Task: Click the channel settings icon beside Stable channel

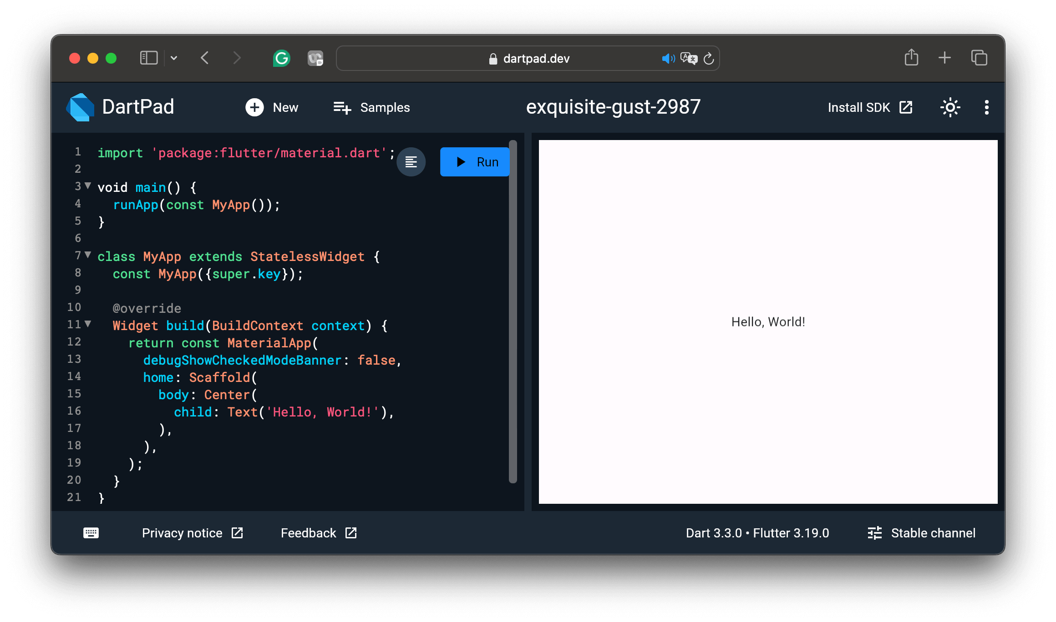Action: point(874,532)
